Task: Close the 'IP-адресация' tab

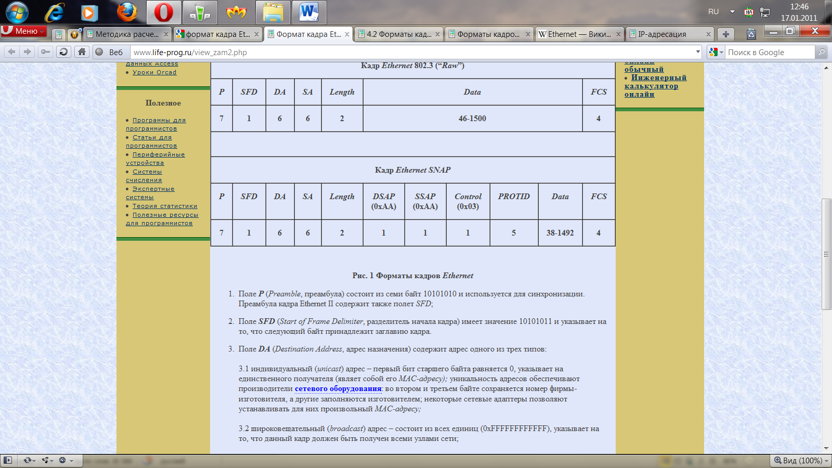Action: tap(708, 34)
